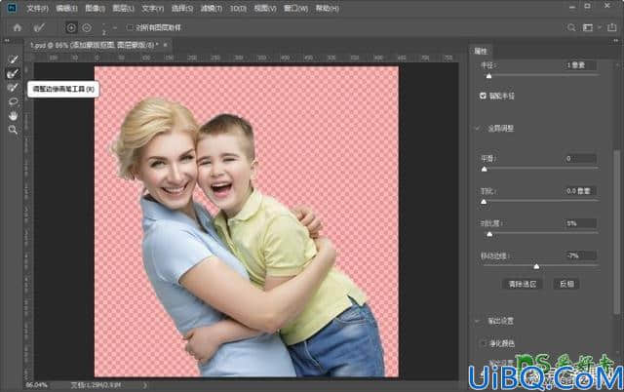Select the Hand tool
This screenshot has width=624, height=392.
(13, 115)
